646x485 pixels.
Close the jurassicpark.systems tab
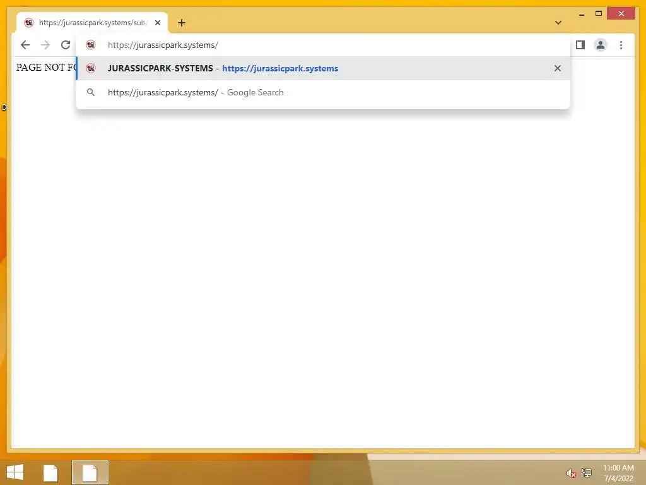(x=158, y=23)
